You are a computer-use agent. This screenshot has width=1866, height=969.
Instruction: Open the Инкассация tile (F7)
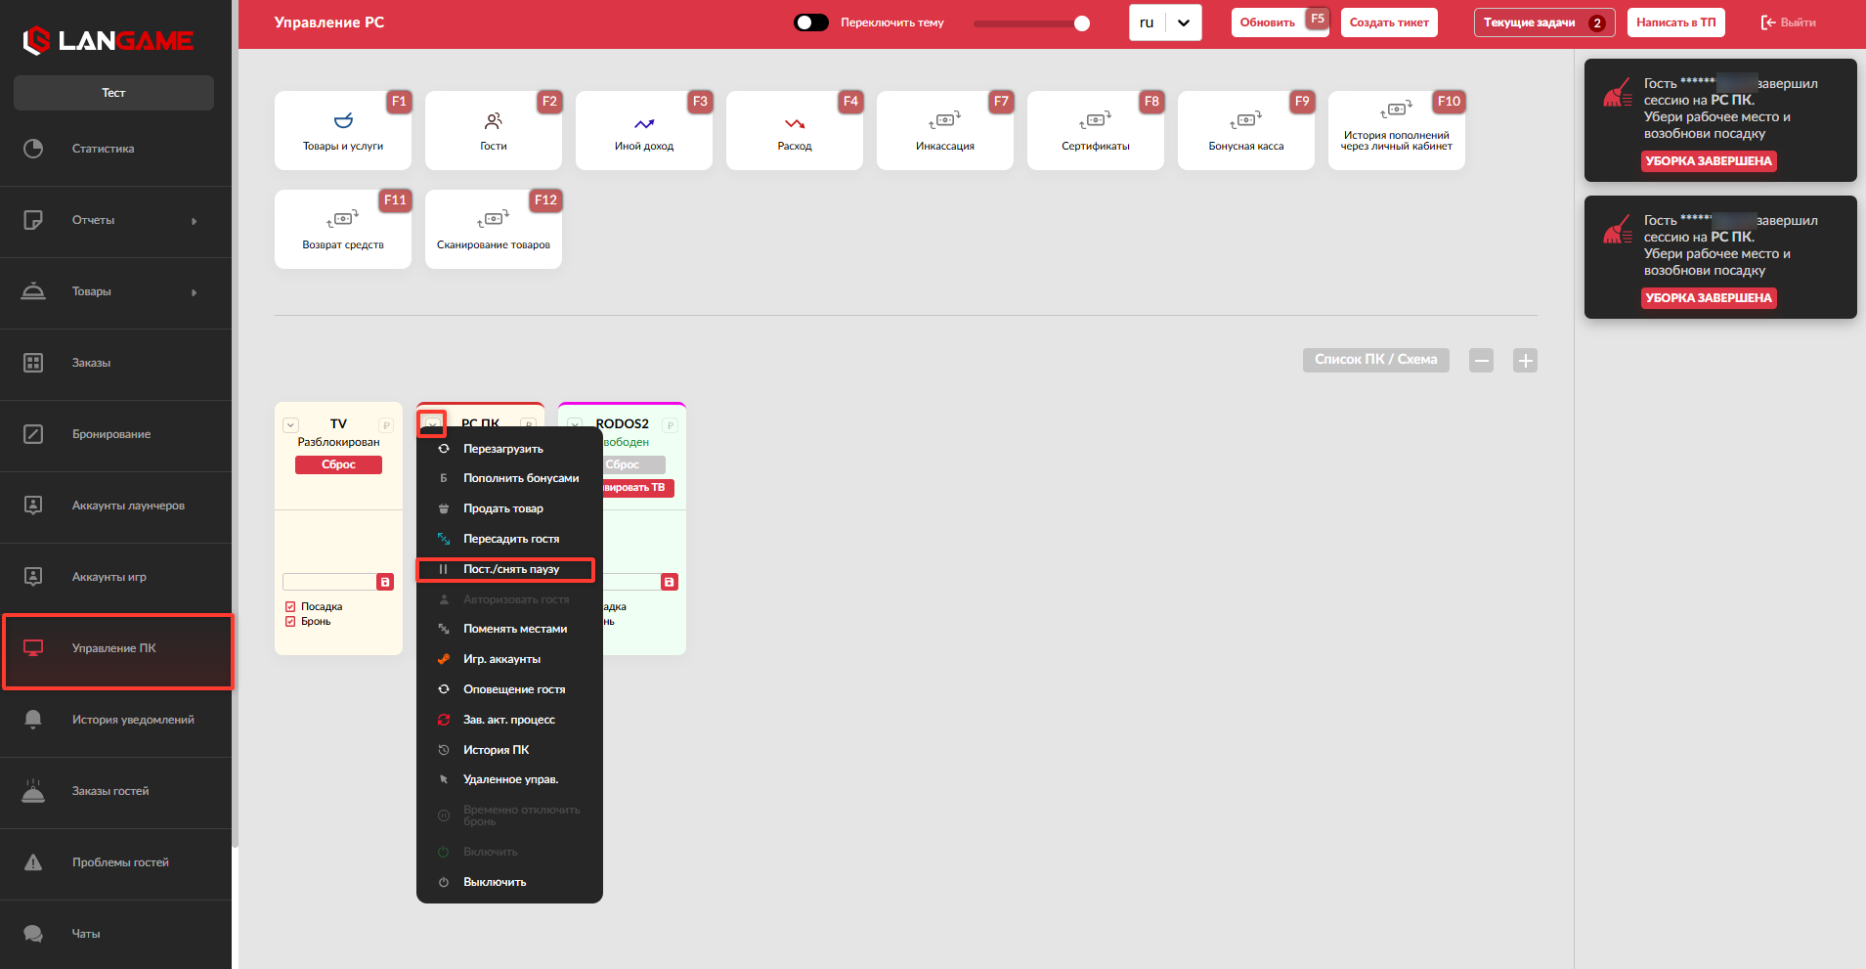pos(945,131)
